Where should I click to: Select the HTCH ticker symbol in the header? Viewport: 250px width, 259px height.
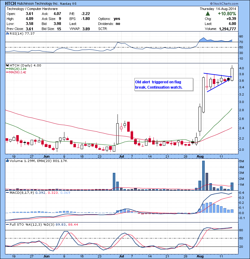tap(10, 3)
